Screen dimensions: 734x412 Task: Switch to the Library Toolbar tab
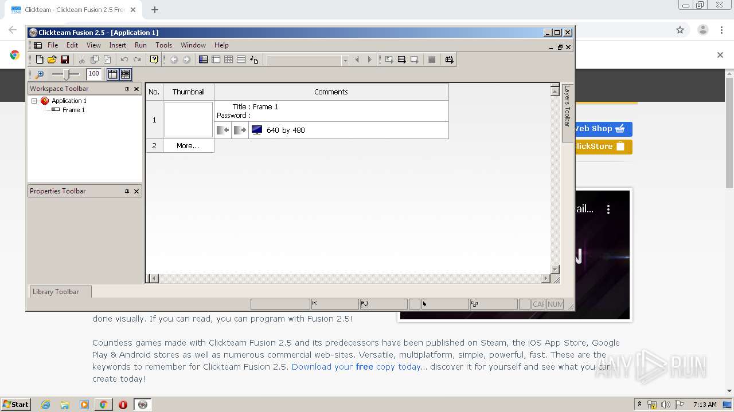[x=60, y=292]
